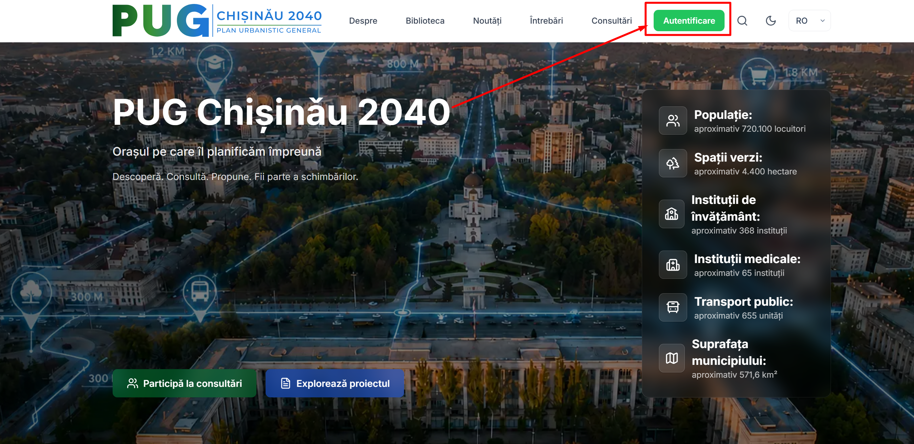Click the text aproximativ 655 unități
This screenshot has height=444, width=914.
[738, 316]
